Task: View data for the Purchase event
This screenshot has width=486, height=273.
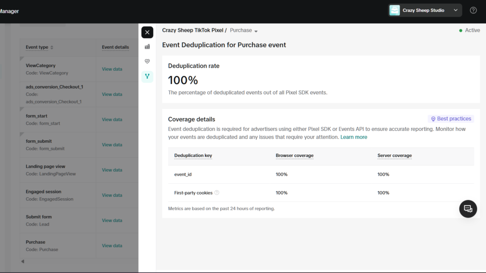Action: point(112,246)
